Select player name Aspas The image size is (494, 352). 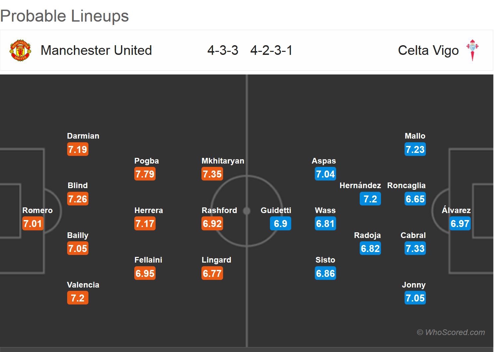[323, 161]
